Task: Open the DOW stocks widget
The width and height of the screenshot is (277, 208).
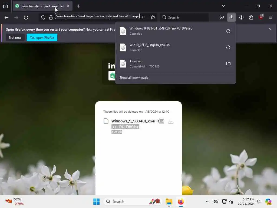Action: click(x=15, y=201)
